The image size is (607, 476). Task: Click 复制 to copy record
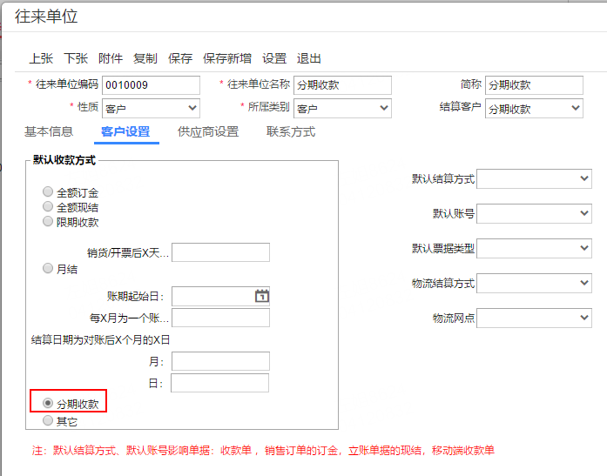point(145,58)
